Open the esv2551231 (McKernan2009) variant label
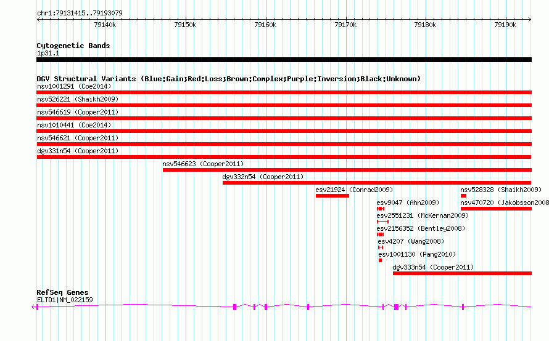The image size is (549, 341). point(423,215)
